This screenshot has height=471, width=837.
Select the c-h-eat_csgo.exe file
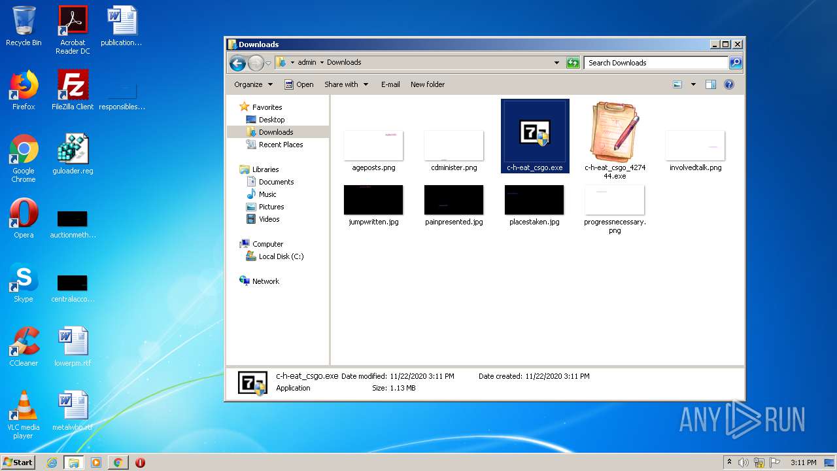[535, 136]
